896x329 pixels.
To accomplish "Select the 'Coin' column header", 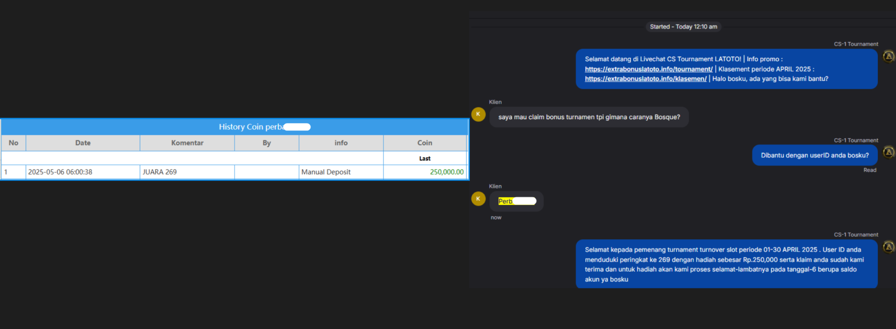I will tap(425, 143).
